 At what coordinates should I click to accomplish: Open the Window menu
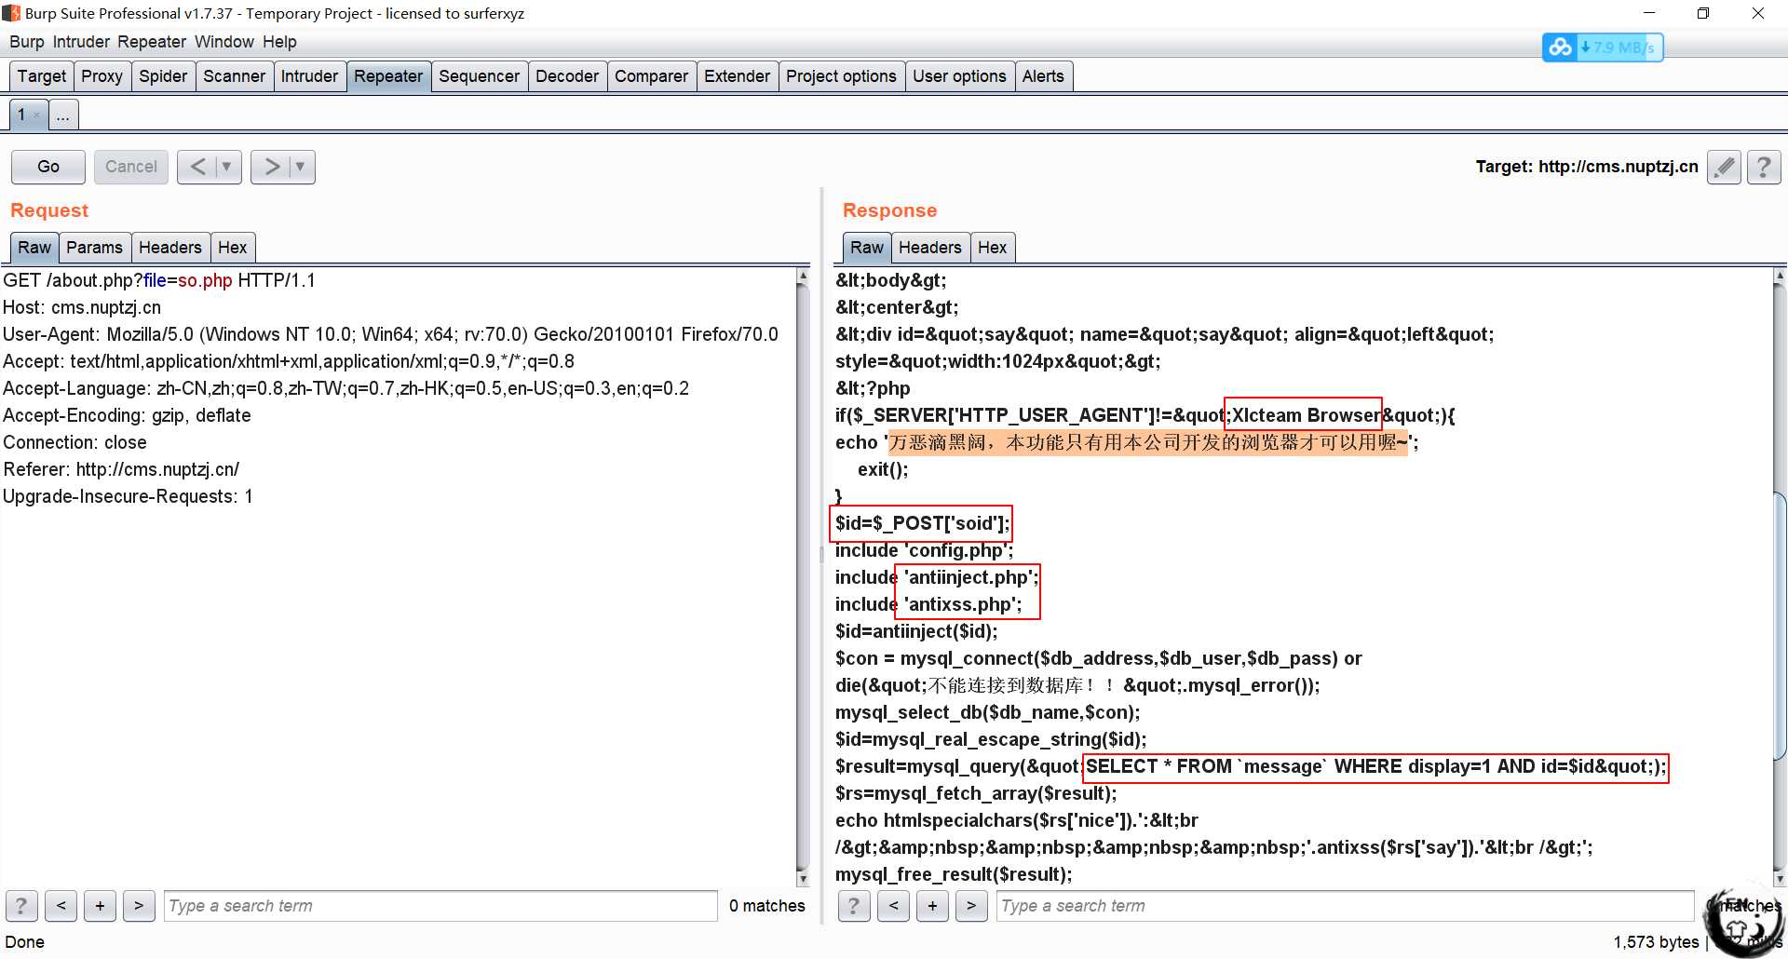[224, 42]
